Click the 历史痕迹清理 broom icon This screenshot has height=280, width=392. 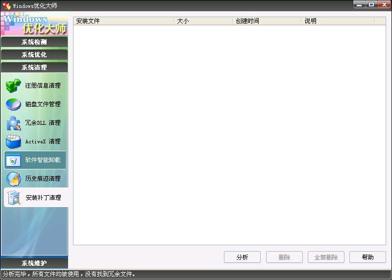[x=13, y=179]
